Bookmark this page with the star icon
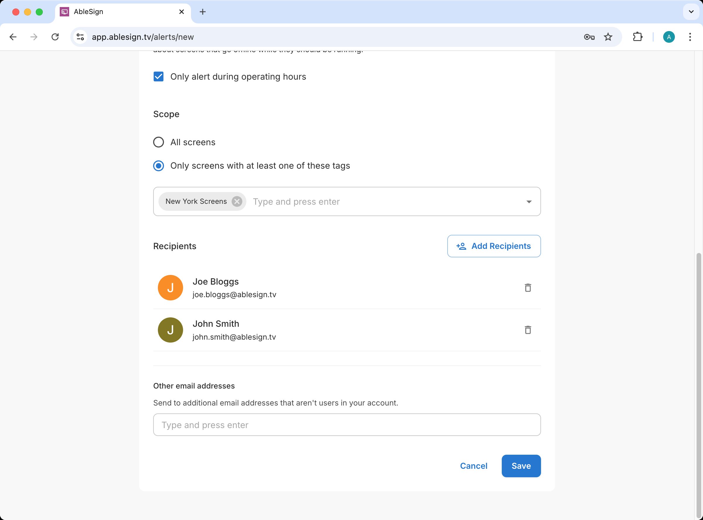Screen dimensions: 703x520 click(x=608, y=37)
